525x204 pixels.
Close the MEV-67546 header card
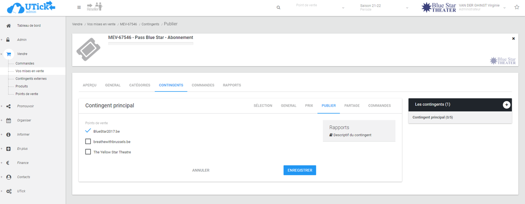[514, 38]
